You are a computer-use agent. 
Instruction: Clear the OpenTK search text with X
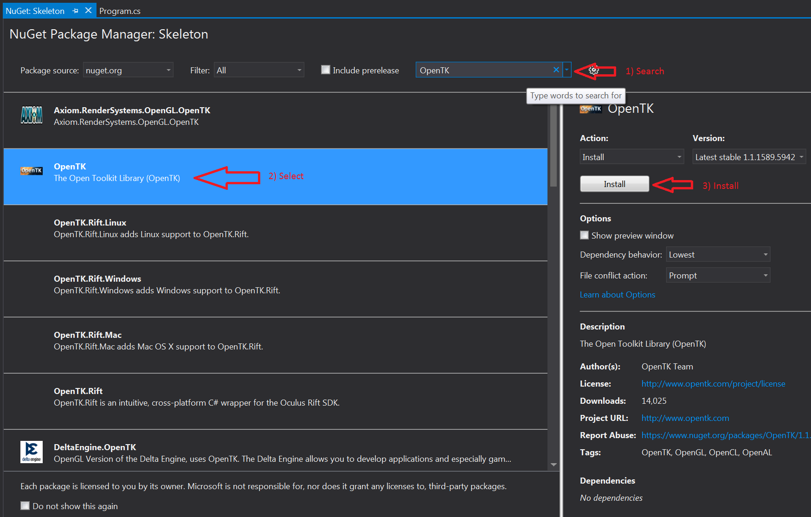(x=556, y=70)
